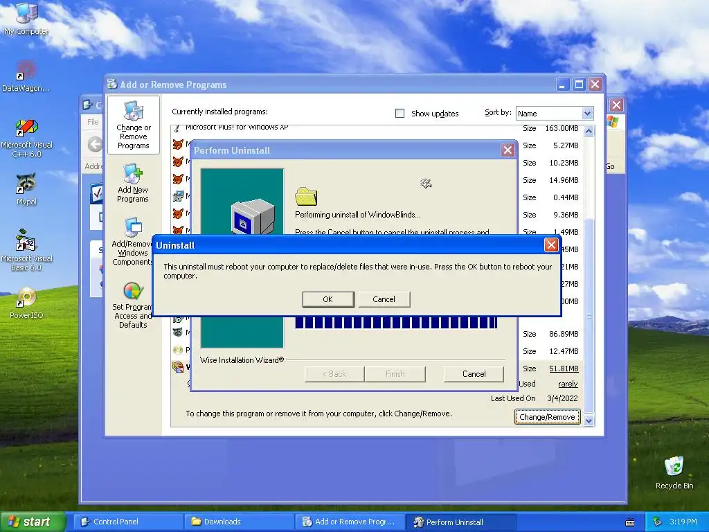Image resolution: width=709 pixels, height=532 pixels.
Task: Close the Add or Remove Programs window
Action: point(595,84)
